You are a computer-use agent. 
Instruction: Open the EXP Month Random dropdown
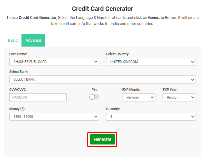(x=139, y=97)
